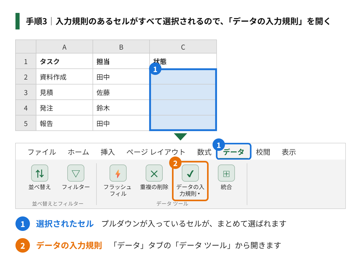This screenshot has height=265, width=361.
Task: Select row 5 header
Action: point(26,123)
